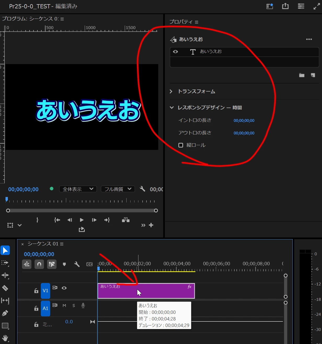Viewport: 322px width, 344px height.
Task: Open シーケンス 01 panel menu
Action: [62, 244]
